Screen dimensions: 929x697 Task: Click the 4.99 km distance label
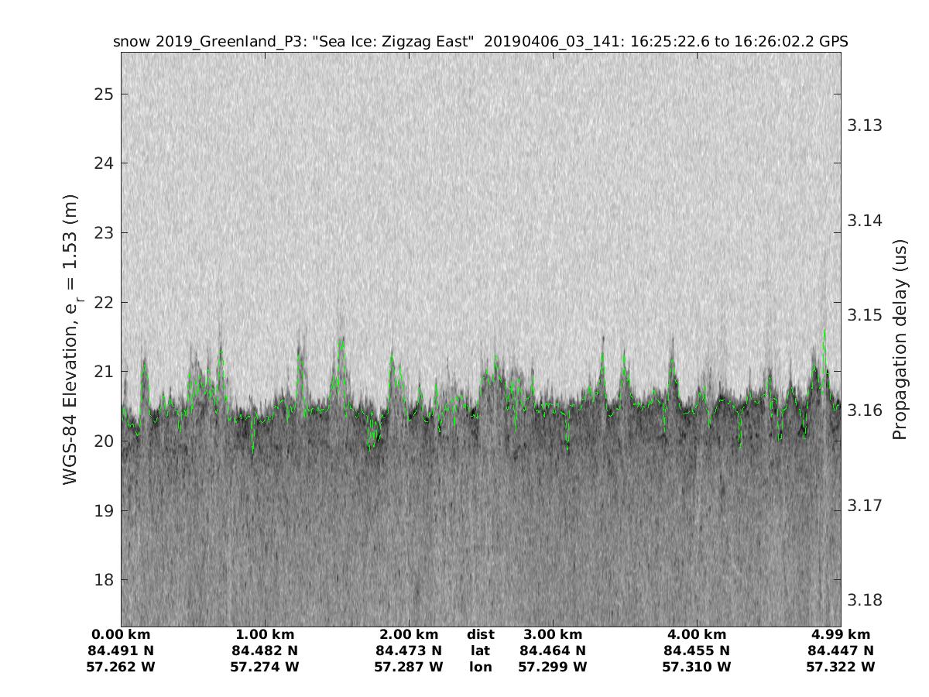[x=841, y=634]
